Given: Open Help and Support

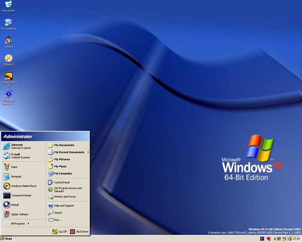Looking at the screenshot, I should (68, 206).
